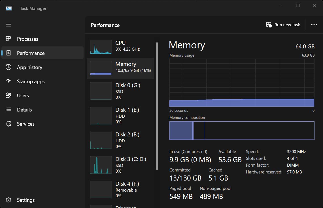Click the 13/130 GB committed value
This screenshot has width=323, height=208.
click(x=185, y=178)
